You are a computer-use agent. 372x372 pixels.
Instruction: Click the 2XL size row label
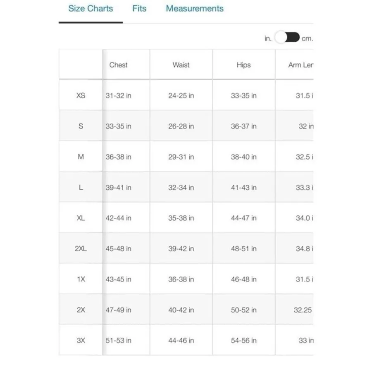(x=81, y=249)
